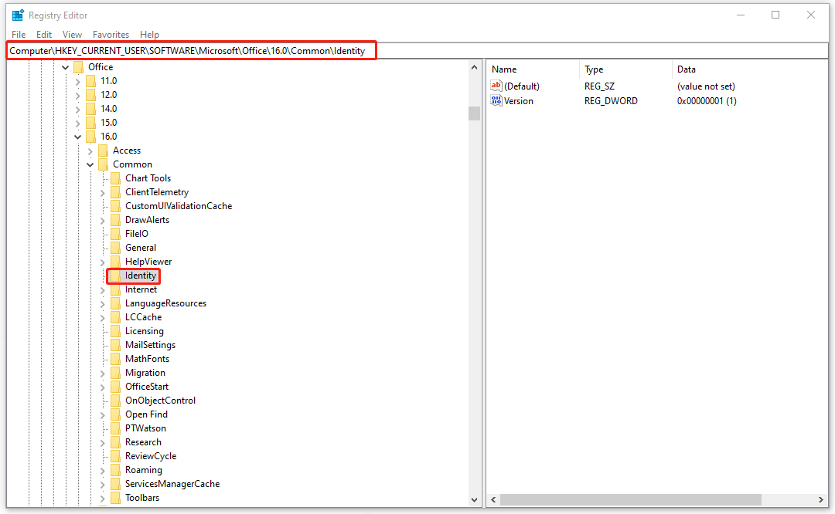835x514 pixels.
Task: Expand the Internet key chevron
Action: [102, 289]
